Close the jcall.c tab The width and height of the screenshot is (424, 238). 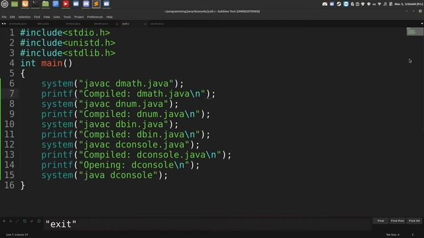point(145,24)
